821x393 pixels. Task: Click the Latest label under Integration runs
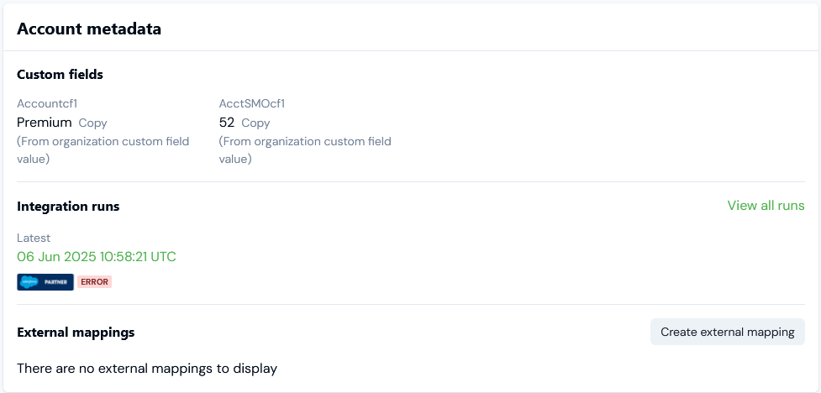click(34, 238)
